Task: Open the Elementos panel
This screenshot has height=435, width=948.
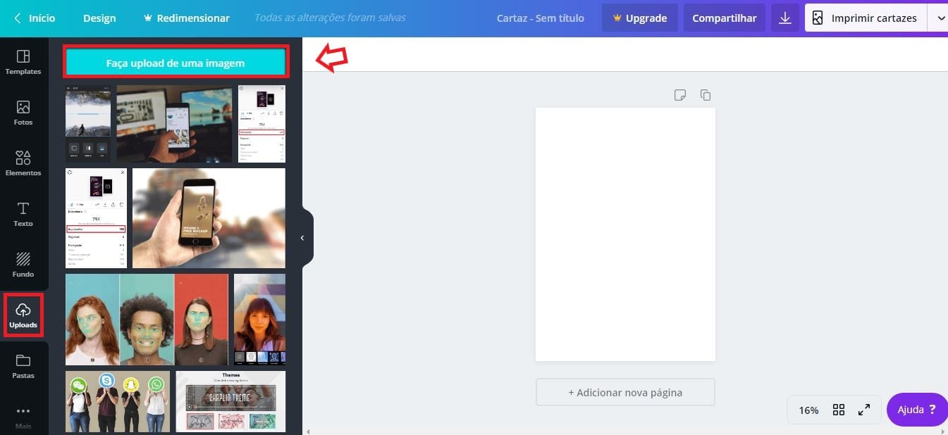Action: pos(23,163)
